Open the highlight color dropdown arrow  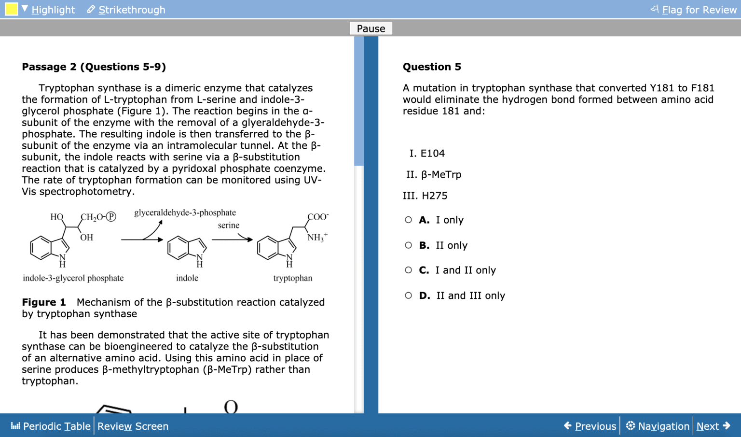click(25, 9)
